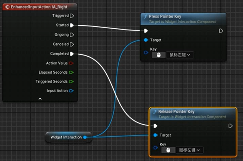The height and width of the screenshot is (161, 243).
Task: Click exec output pin of Release Pointer Key
Action: pos(230,126)
